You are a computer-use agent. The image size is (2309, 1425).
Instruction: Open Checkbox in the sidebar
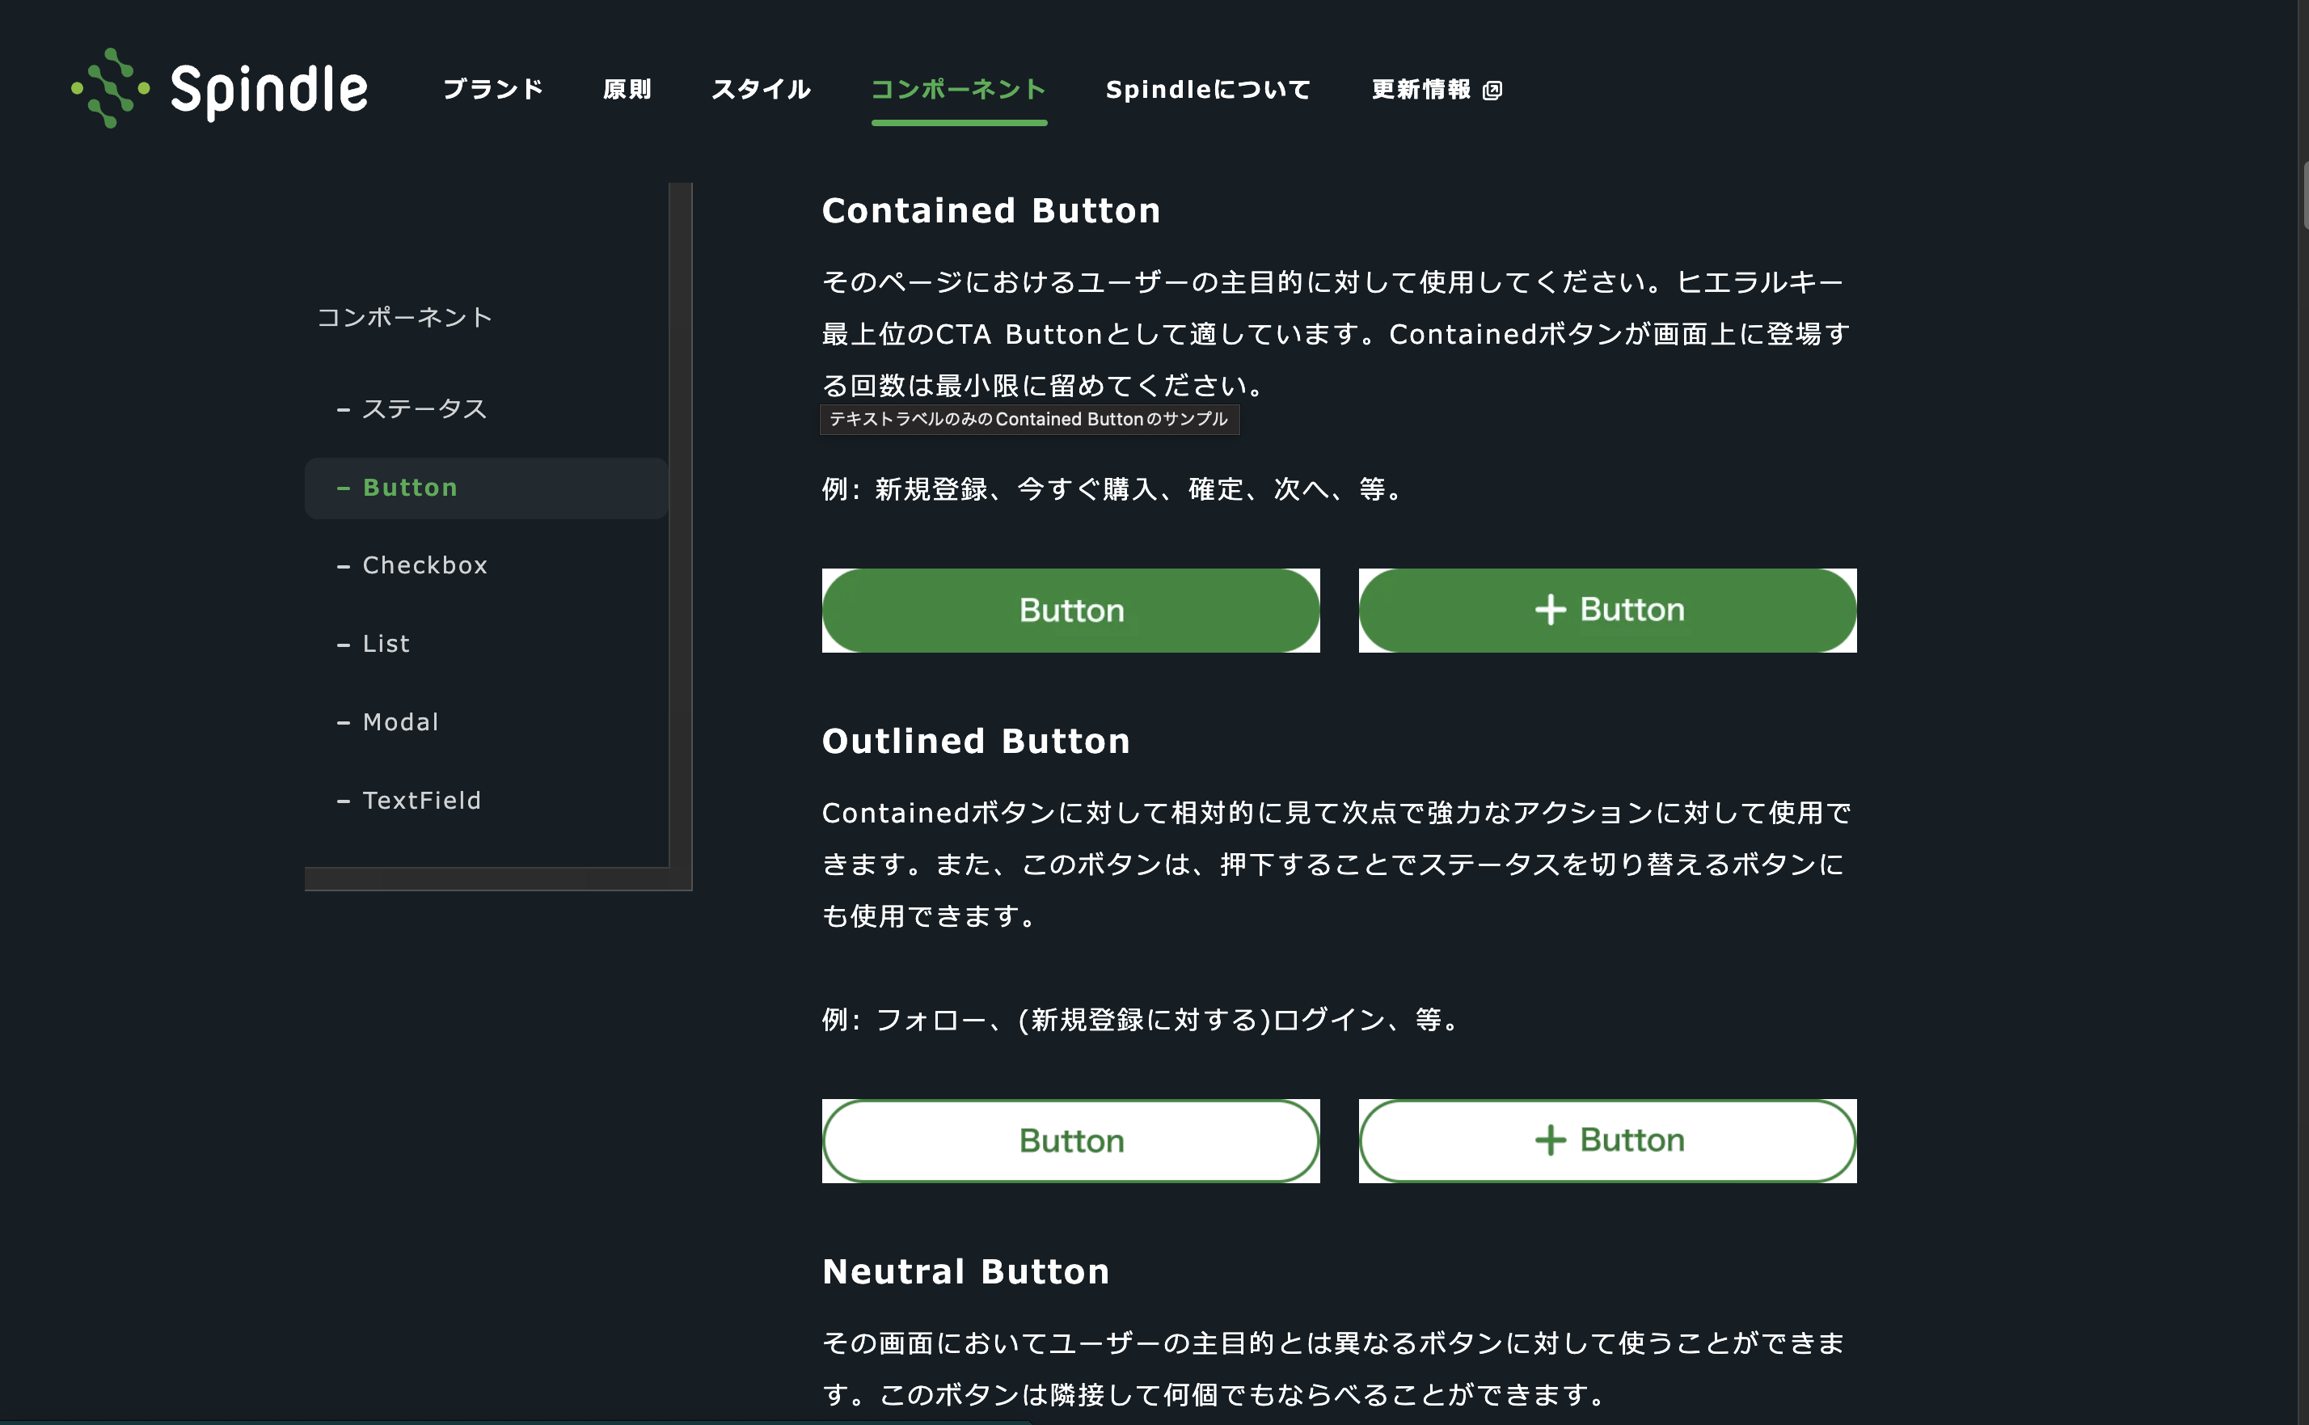click(425, 565)
